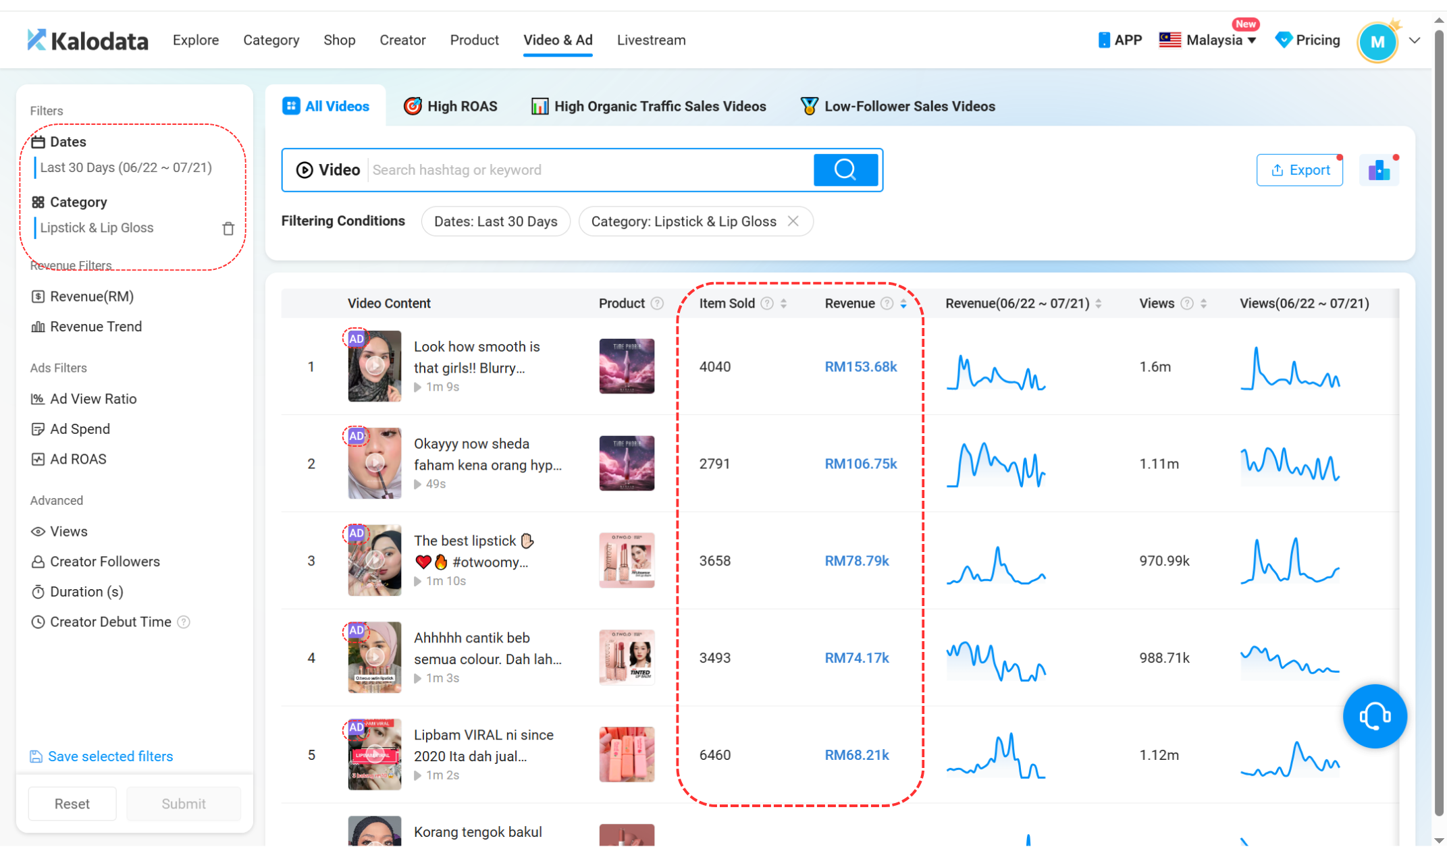The height and width of the screenshot is (851, 1447).
Task: Remove Category: Lipstick & Lip Gloss chip
Action: 793,221
